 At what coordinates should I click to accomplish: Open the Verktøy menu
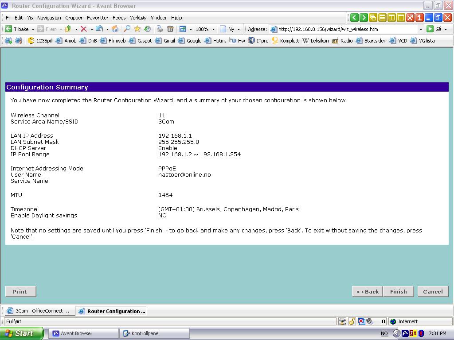point(138,18)
